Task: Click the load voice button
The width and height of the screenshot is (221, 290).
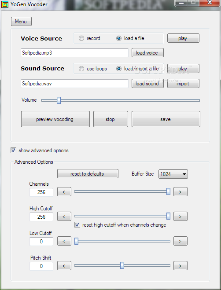Action: point(147,53)
